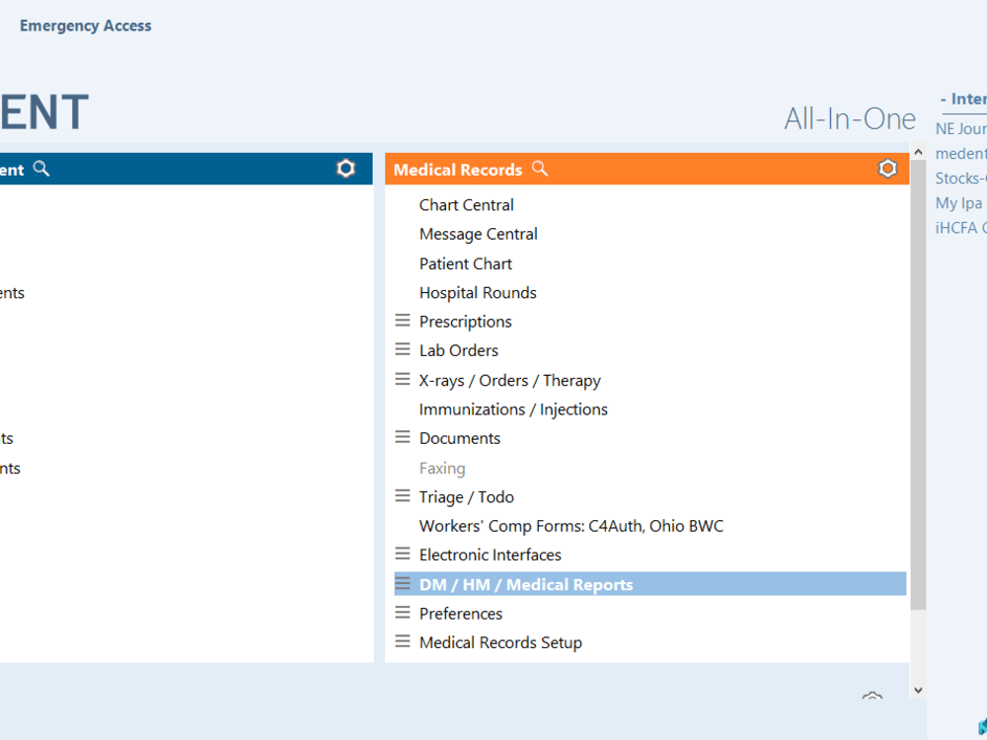This screenshot has width=987, height=740.
Task: Open the medent internet link
Action: [960, 154]
